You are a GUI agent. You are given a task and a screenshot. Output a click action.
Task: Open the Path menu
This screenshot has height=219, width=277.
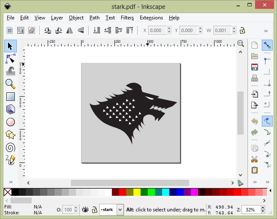94,18
